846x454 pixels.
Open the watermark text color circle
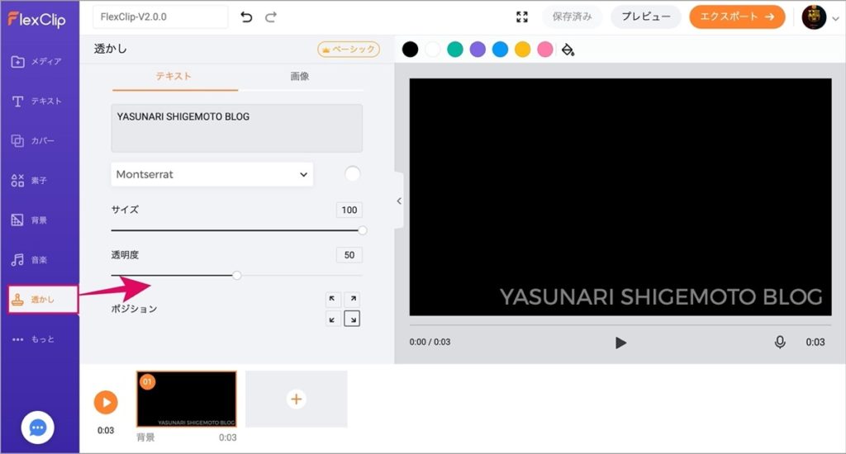(352, 173)
